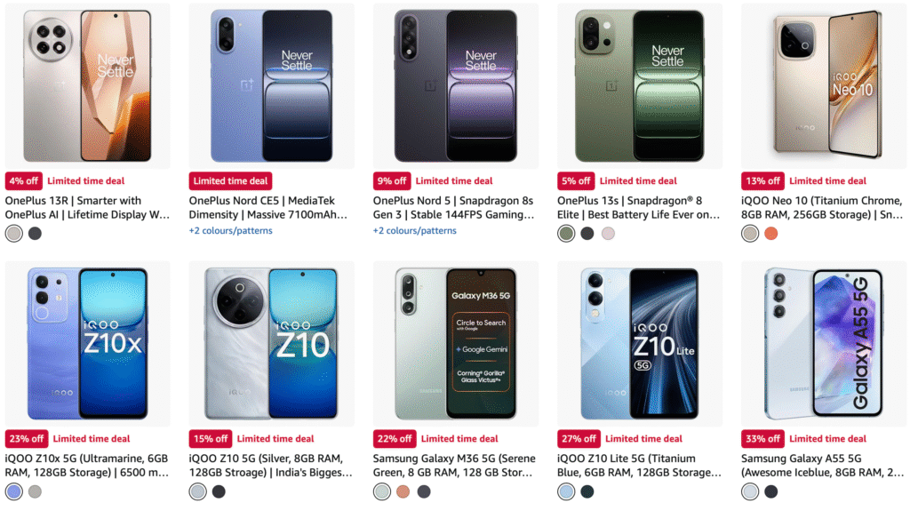This screenshot has width=910, height=511.
Task: Click 33% off badge on Galaxy A55
Action: click(x=762, y=439)
